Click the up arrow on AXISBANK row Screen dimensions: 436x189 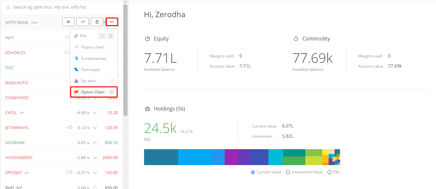point(95,143)
